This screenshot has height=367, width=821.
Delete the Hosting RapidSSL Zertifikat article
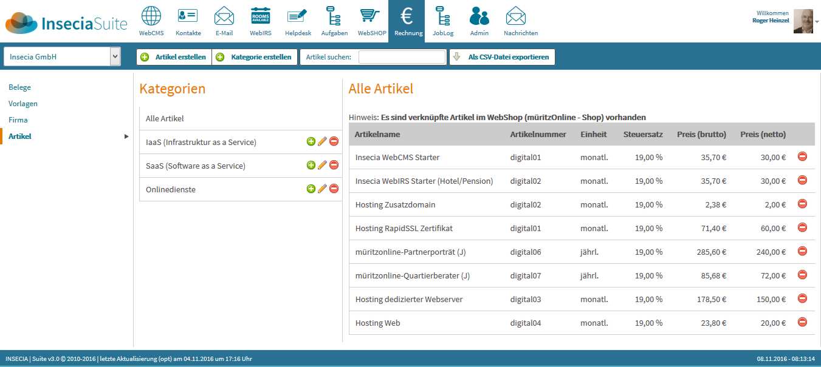click(802, 227)
